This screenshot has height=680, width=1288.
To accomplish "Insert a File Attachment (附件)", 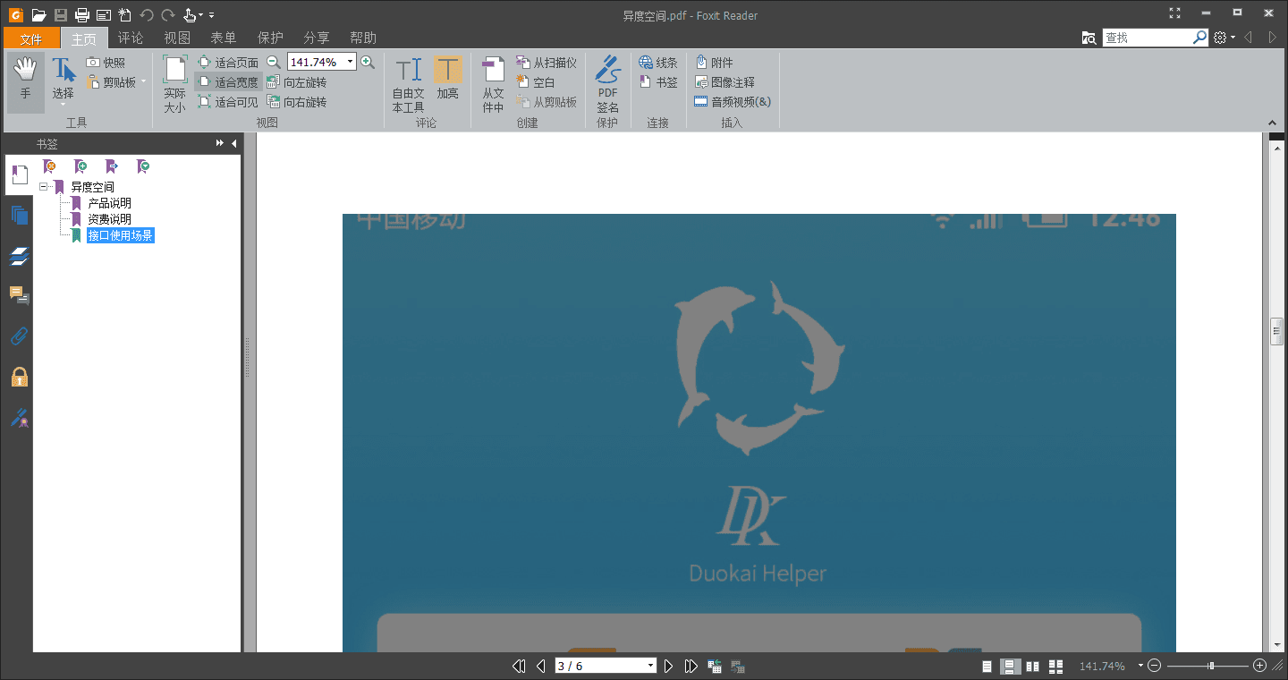I will (714, 63).
